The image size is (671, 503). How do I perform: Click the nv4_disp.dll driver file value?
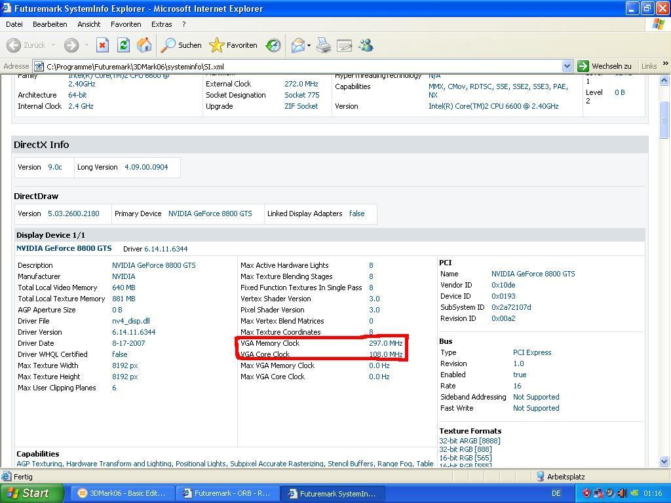(130, 321)
